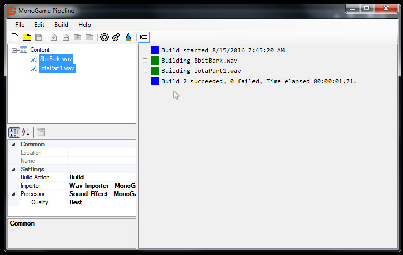Expand the Building 8bitBark.wav log entry
Image resolution: width=403 pixels, height=255 pixels.
(145, 61)
